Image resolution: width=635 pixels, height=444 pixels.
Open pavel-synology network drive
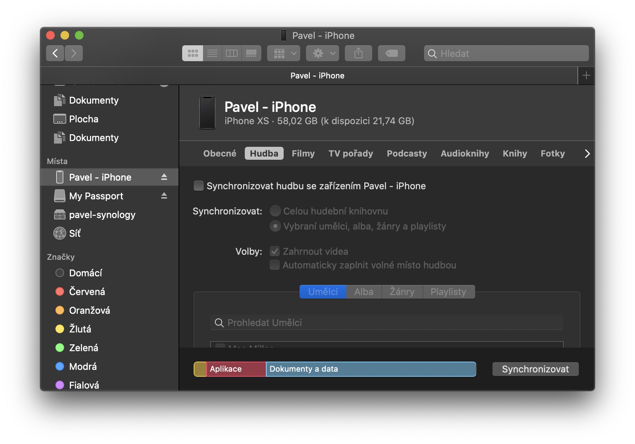109,214
